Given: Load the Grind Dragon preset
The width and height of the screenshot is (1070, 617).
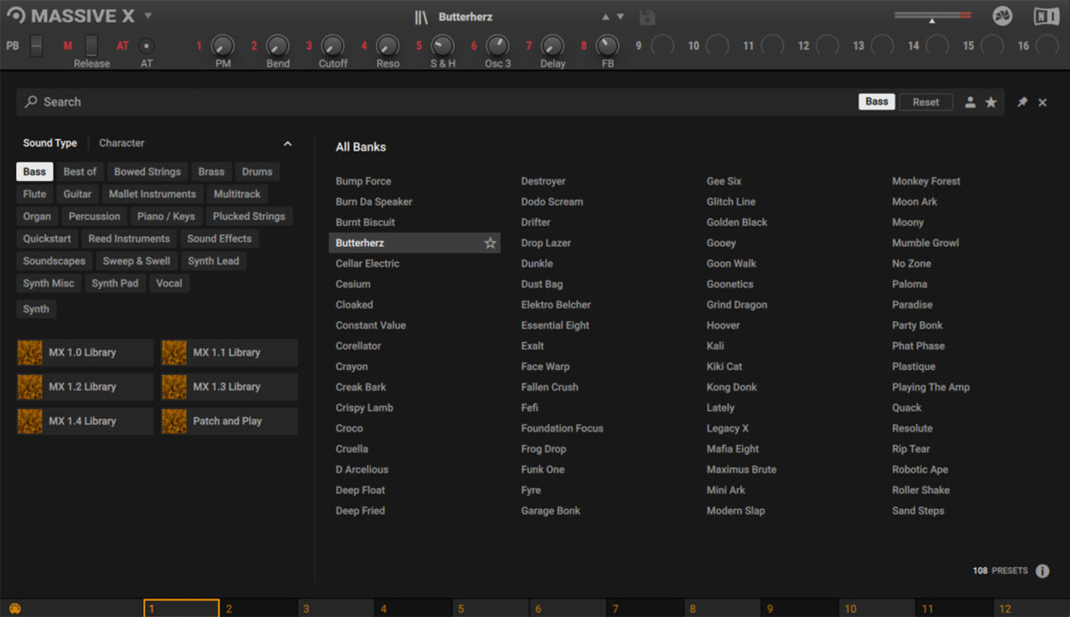Looking at the screenshot, I should 737,305.
